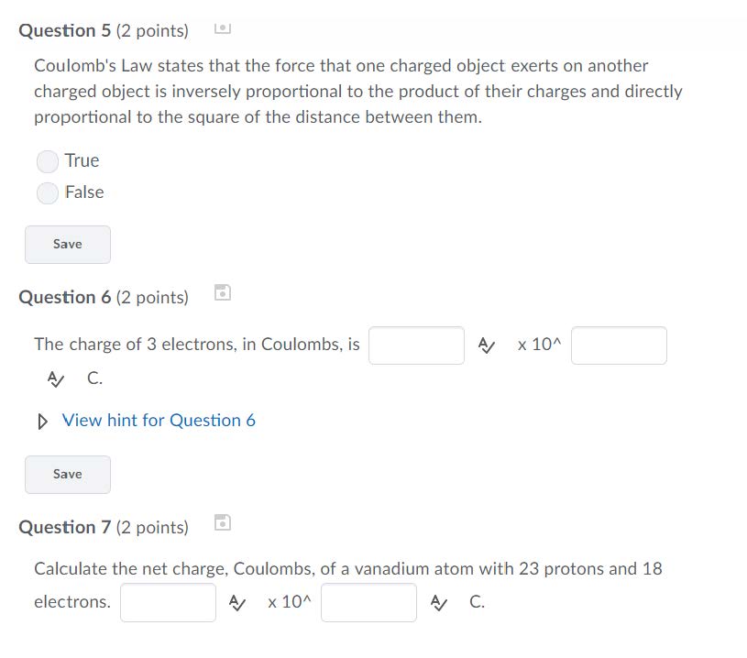747x658 pixels.
Task: Click spell-check icon after Question 6 coefficient field
Action: pos(488,345)
